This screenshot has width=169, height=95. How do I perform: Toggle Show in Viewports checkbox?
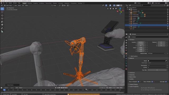pos(138,82)
